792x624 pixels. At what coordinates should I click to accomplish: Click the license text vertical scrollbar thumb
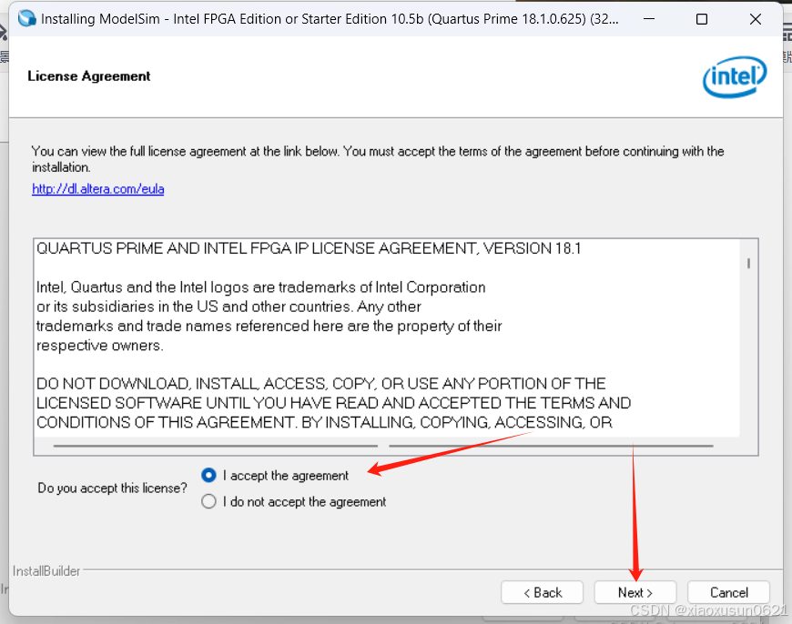[x=748, y=264]
